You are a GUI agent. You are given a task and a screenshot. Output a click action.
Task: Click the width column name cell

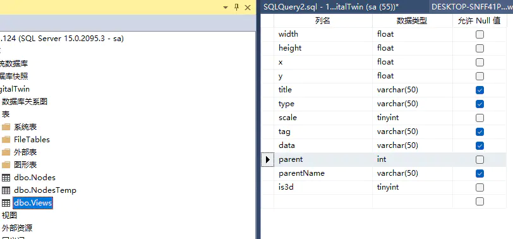[x=323, y=34]
